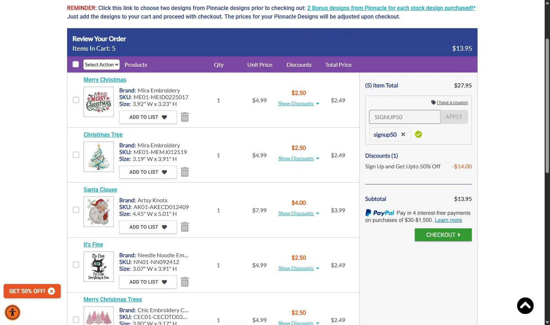550x325 pixels.
Task: Click the Discounts column header
Action: [x=299, y=65]
